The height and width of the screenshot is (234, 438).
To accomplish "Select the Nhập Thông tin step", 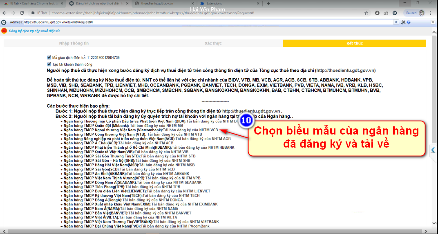I will [74, 44].
